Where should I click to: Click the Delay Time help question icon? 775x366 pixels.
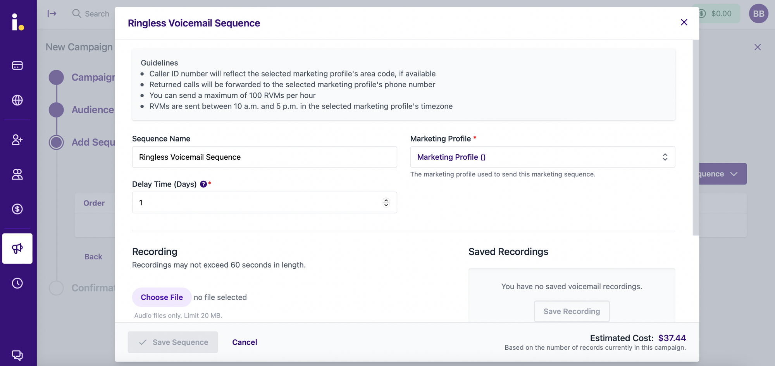pos(203,184)
